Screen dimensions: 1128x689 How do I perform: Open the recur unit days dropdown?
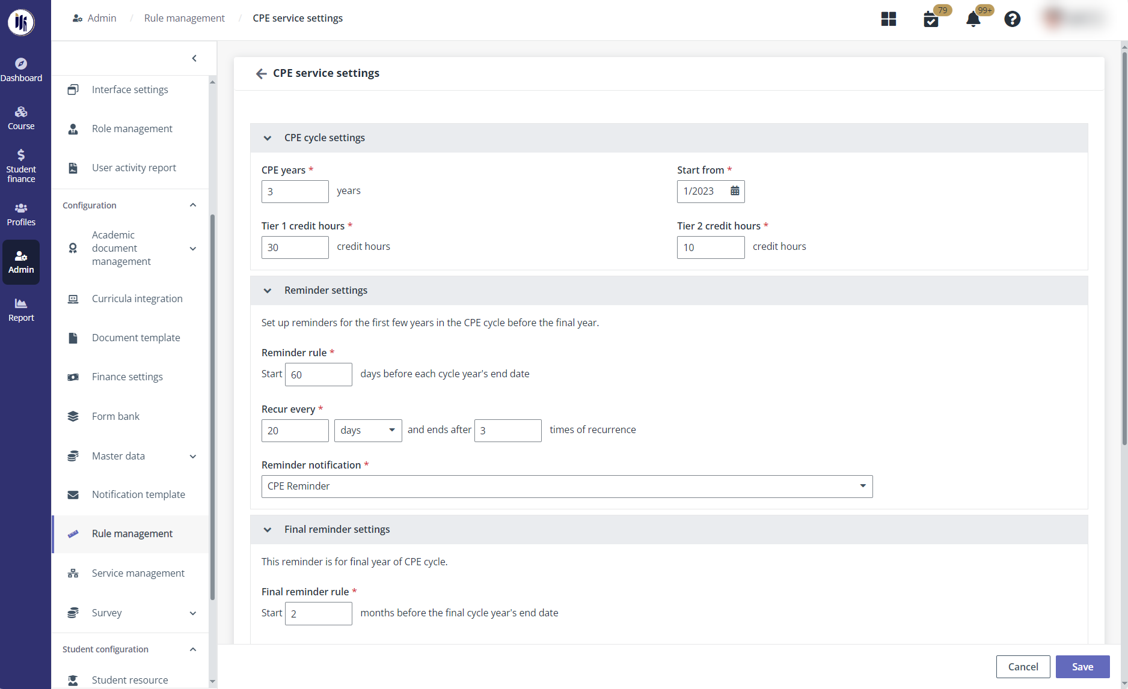tap(368, 431)
